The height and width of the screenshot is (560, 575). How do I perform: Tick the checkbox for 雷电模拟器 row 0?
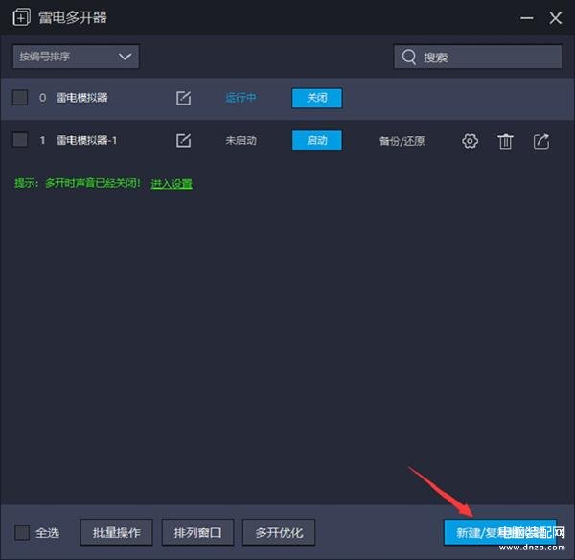pos(20,98)
